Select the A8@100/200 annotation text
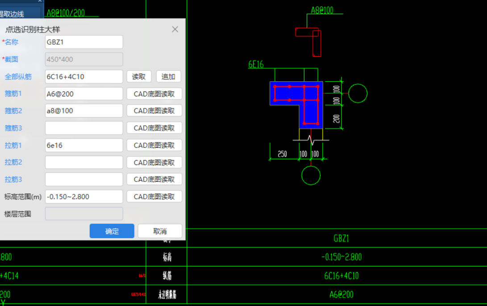The width and height of the screenshot is (487, 306). 66,13
